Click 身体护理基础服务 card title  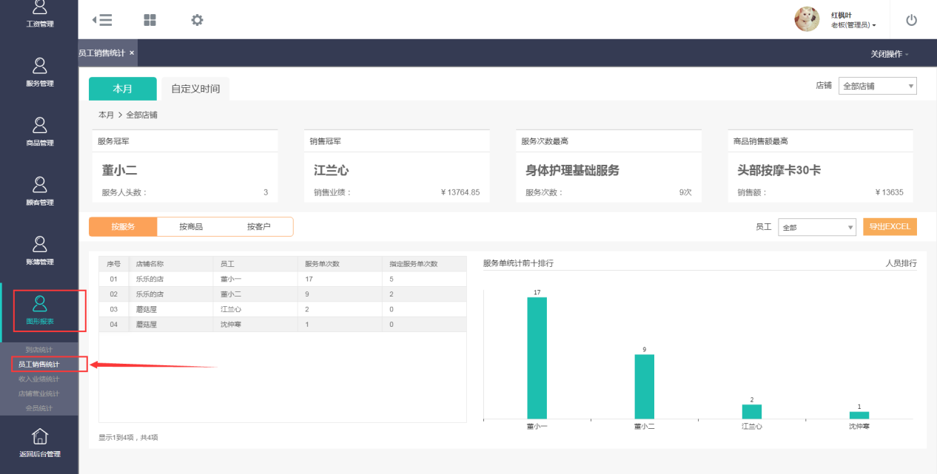[572, 171]
